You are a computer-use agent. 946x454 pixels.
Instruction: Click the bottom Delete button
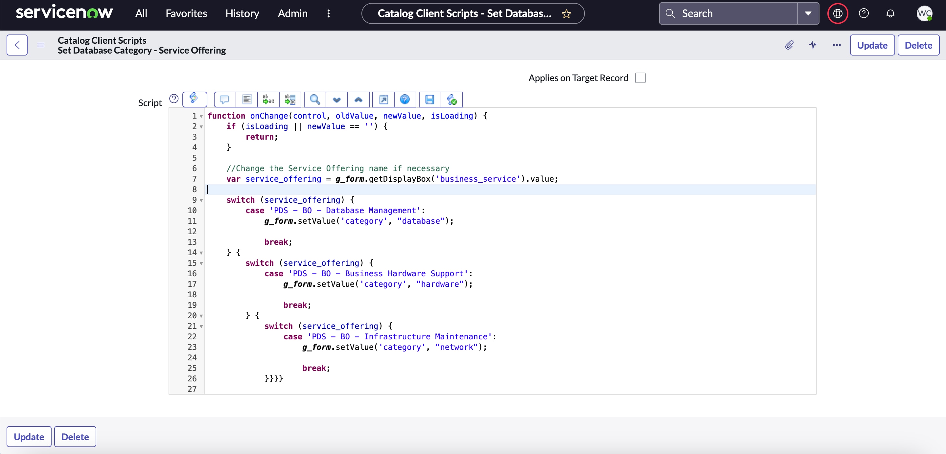[75, 436]
